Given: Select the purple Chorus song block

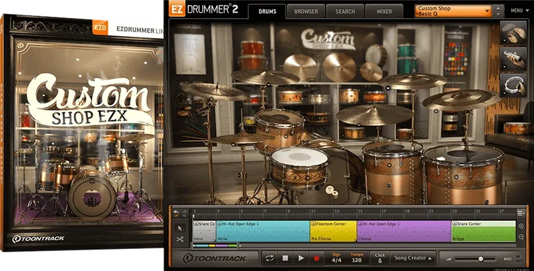Looking at the screenshot, I should (x=404, y=232).
